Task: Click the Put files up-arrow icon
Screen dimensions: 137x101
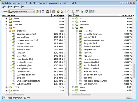Action: [x=73, y=11]
